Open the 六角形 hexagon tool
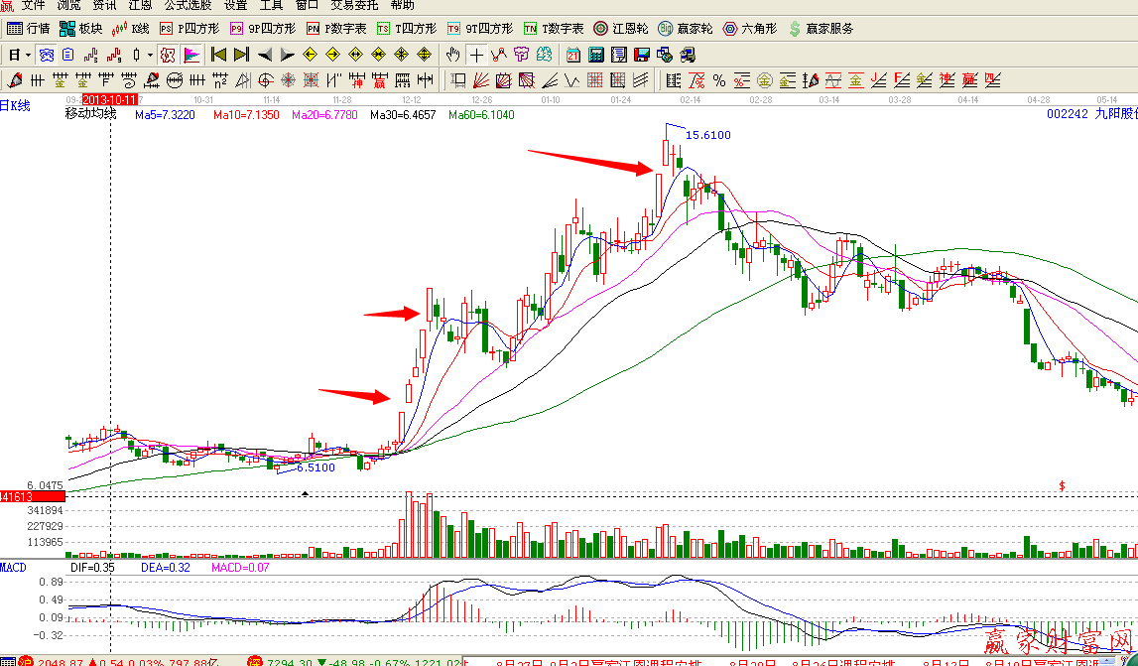This screenshot has height=666, width=1138. tap(751, 29)
